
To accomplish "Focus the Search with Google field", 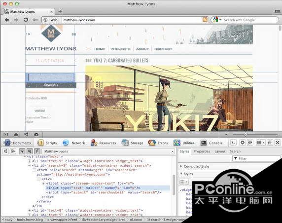I will [250, 20].
